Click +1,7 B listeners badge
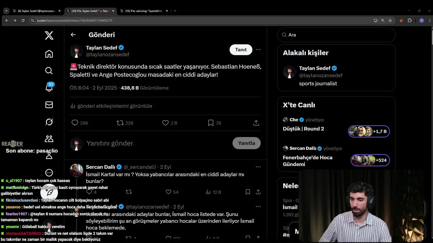This screenshot has width=433, height=243. coord(369,131)
